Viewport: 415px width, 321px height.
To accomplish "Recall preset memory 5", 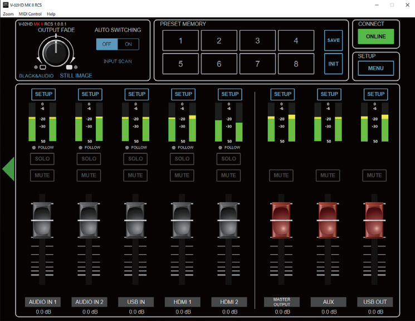I will pyautogui.click(x=180, y=64).
